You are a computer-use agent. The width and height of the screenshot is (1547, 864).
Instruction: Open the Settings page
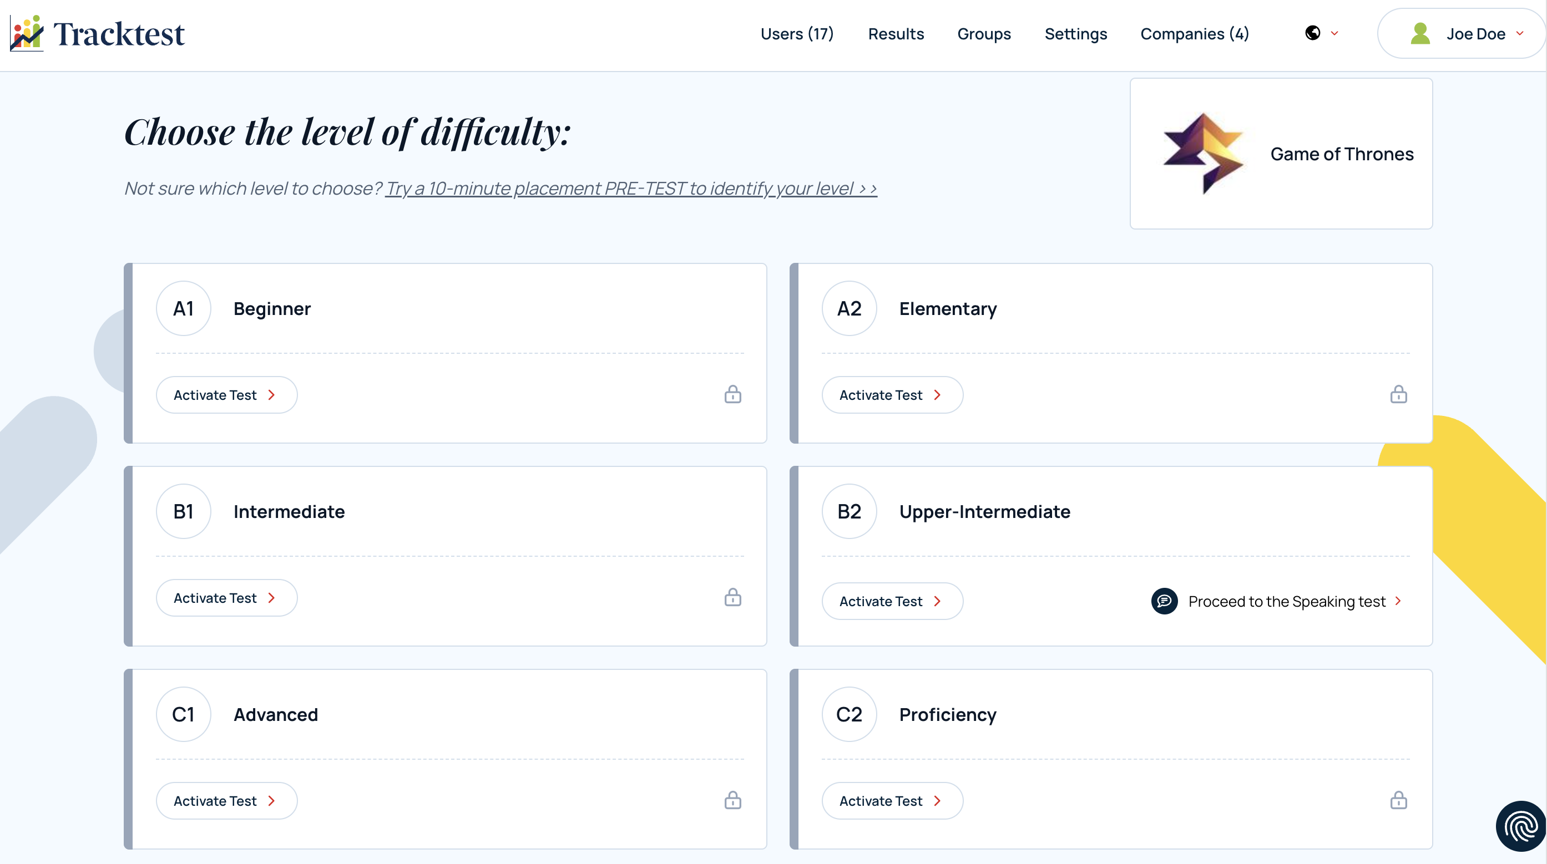[1075, 34]
